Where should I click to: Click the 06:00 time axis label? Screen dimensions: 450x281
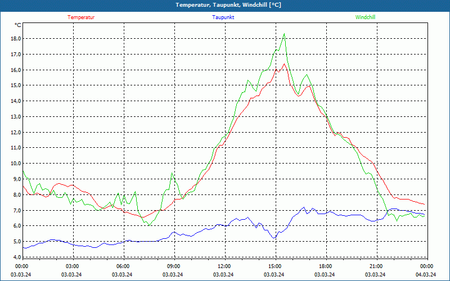[123, 266]
